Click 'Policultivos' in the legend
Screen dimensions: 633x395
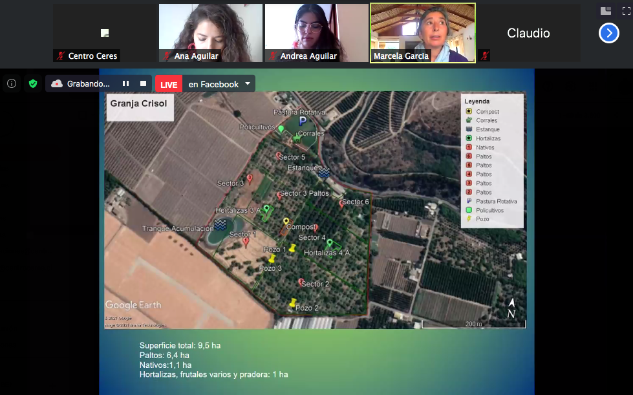(x=489, y=210)
